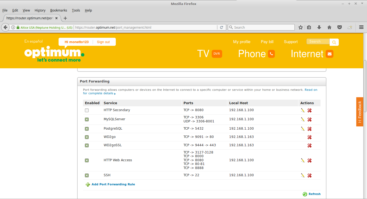
Task: Open the TV section link
Action: [203, 54]
